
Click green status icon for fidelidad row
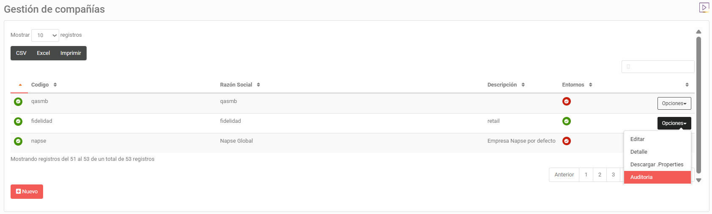tap(18, 121)
